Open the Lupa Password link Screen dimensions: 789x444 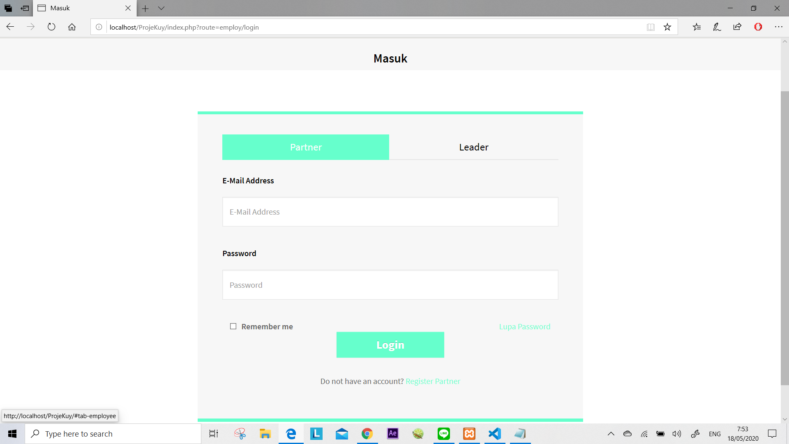pos(524,326)
